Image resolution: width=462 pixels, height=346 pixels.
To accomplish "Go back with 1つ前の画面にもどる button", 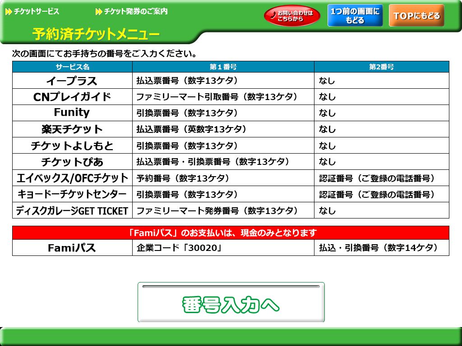I will [355, 16].
